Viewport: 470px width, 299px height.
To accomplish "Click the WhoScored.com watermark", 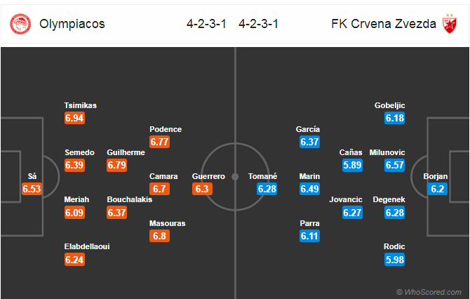I will (x=429, y=292).
